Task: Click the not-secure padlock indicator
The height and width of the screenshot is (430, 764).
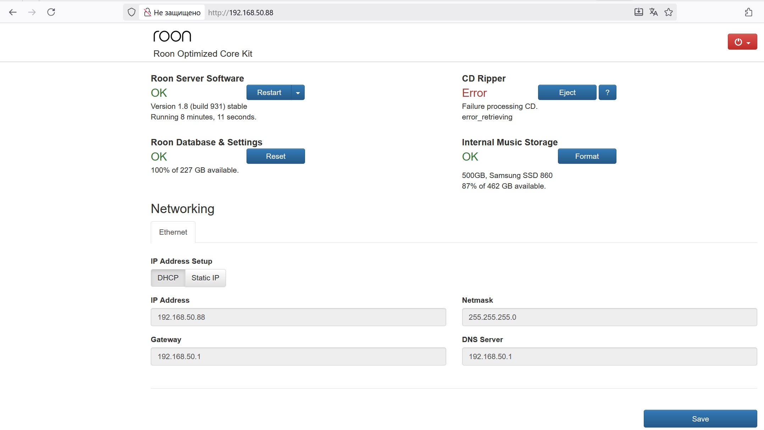Action: (x=148, y=12)
